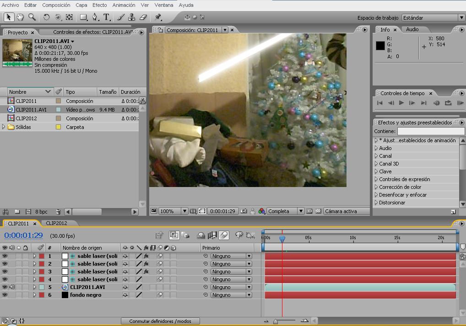The width and height of the screenshot is (466, 326).
Task: Click the 0:00:01:29 timeline timecode
Action: (23, 235)
